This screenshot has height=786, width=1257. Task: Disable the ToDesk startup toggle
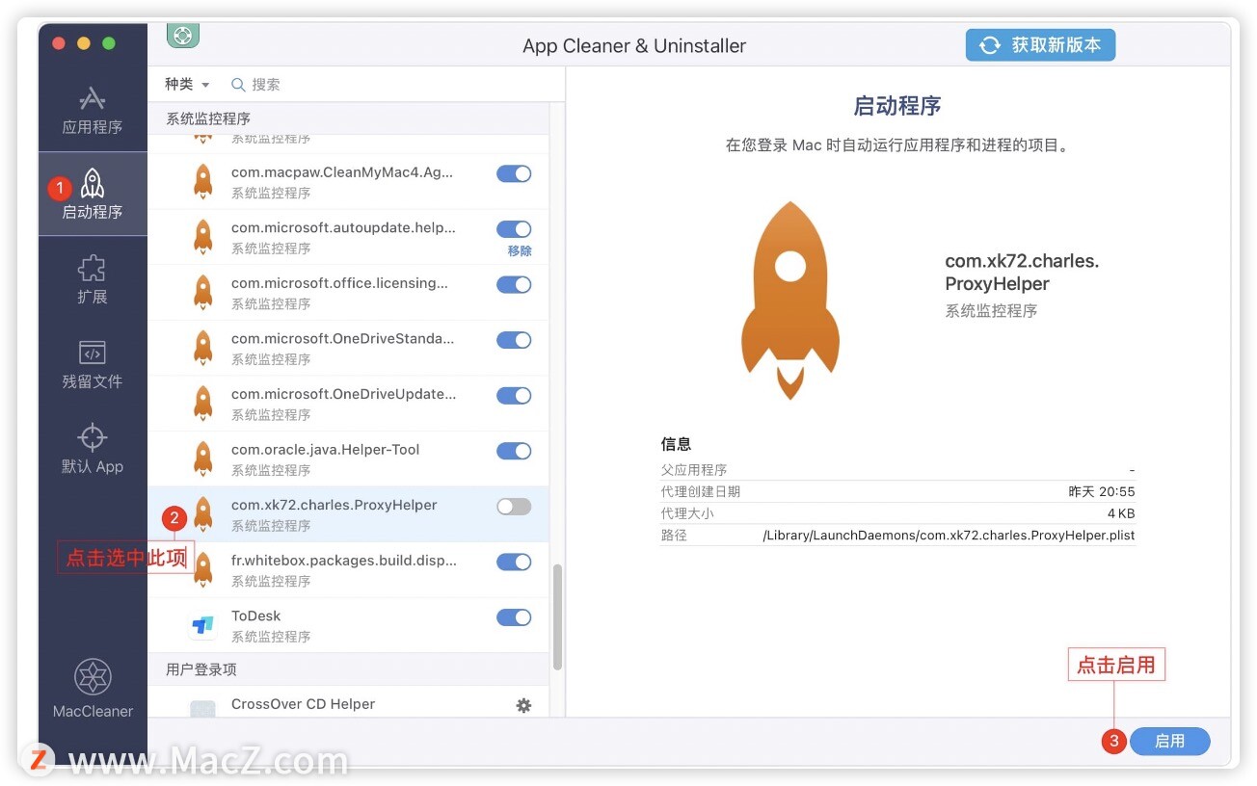(514, 617)
